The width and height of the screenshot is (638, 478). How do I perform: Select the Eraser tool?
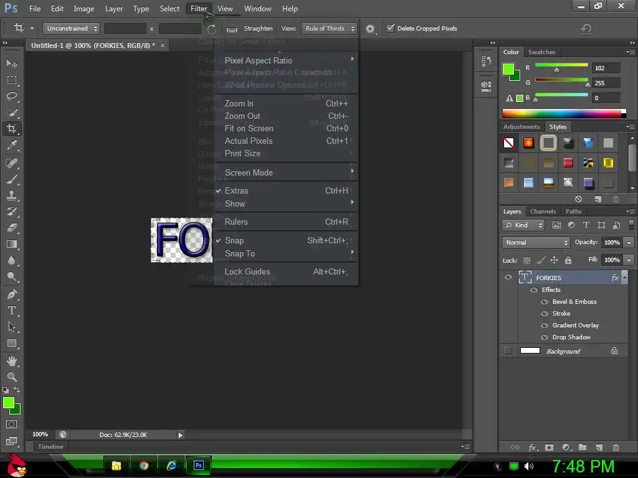[x=12, y=228]
